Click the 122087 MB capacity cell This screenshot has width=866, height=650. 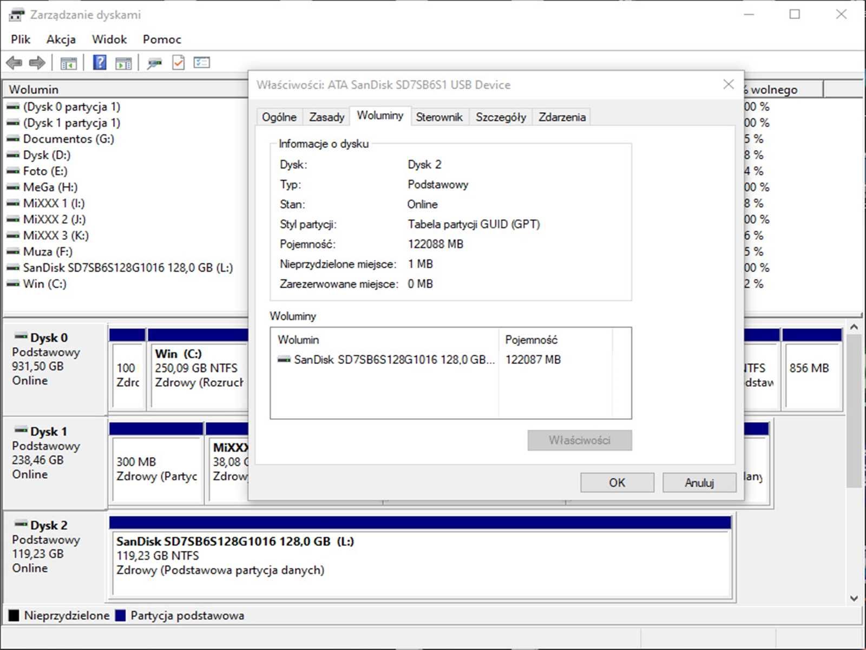pyautogui.click(x=533, y=360)
